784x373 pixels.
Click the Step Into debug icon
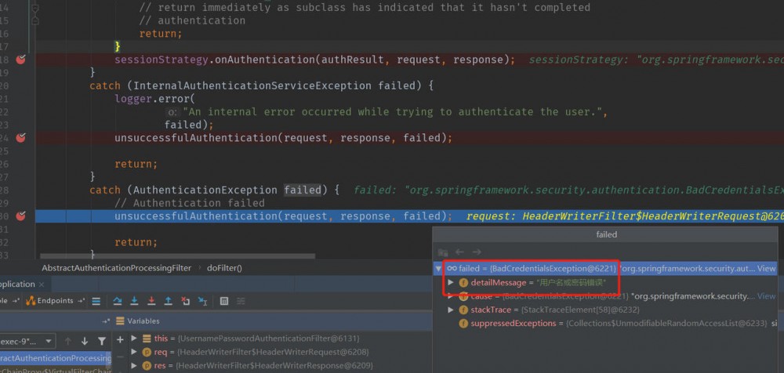[x=135, y=301]
